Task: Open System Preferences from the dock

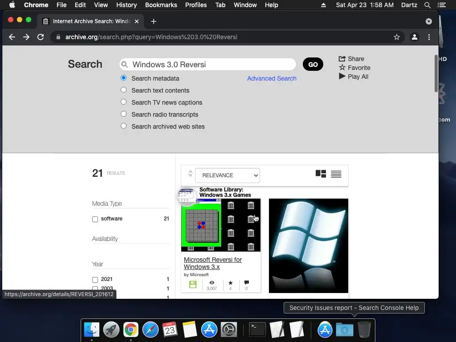Action: (x=229, y=330)
